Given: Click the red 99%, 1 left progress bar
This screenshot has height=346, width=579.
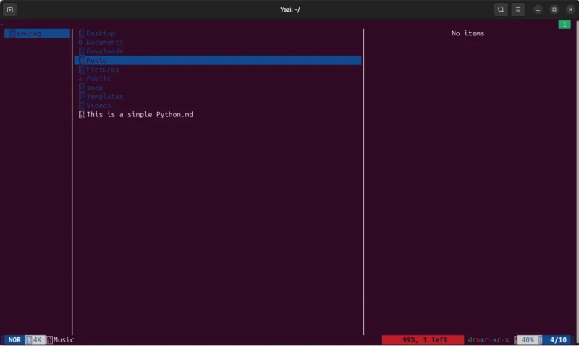Looking at the screenshot, I should [x=423, y=339].
